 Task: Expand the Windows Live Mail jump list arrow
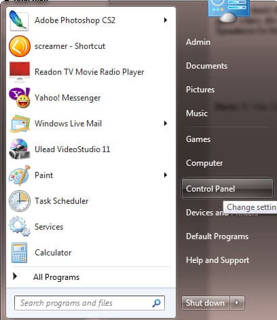tap(166, 124)
